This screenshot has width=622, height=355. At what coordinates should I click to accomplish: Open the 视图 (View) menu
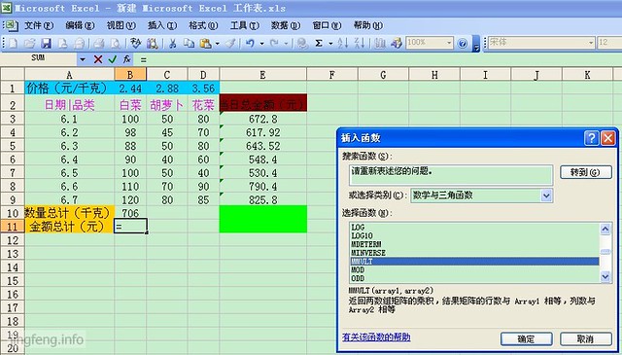pyautogui.click(x=121, y=25)
